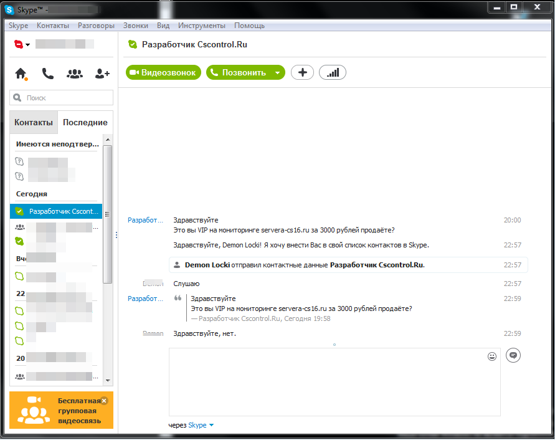The image size is (555, 440).
Task: Create a group with the people icon
Action: point(75,74)
